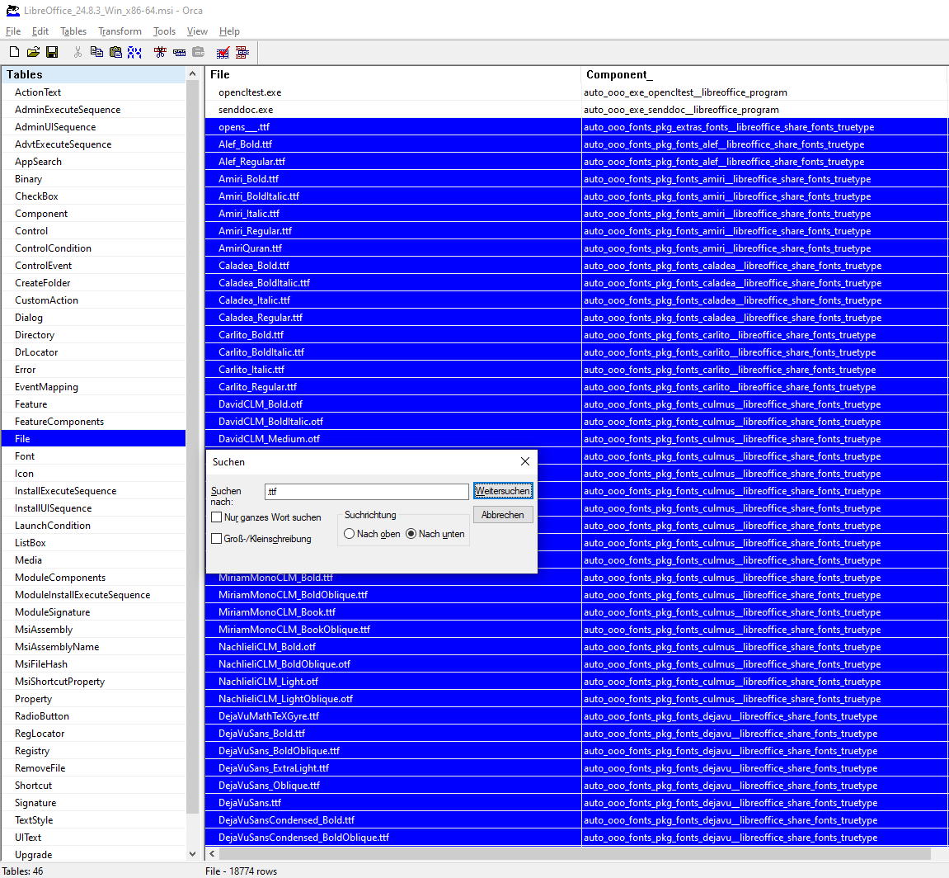The height and width of the screenshot is (878, 949).
Task: Click the Copy Row toolbar icon
Action: click(179, 52)
